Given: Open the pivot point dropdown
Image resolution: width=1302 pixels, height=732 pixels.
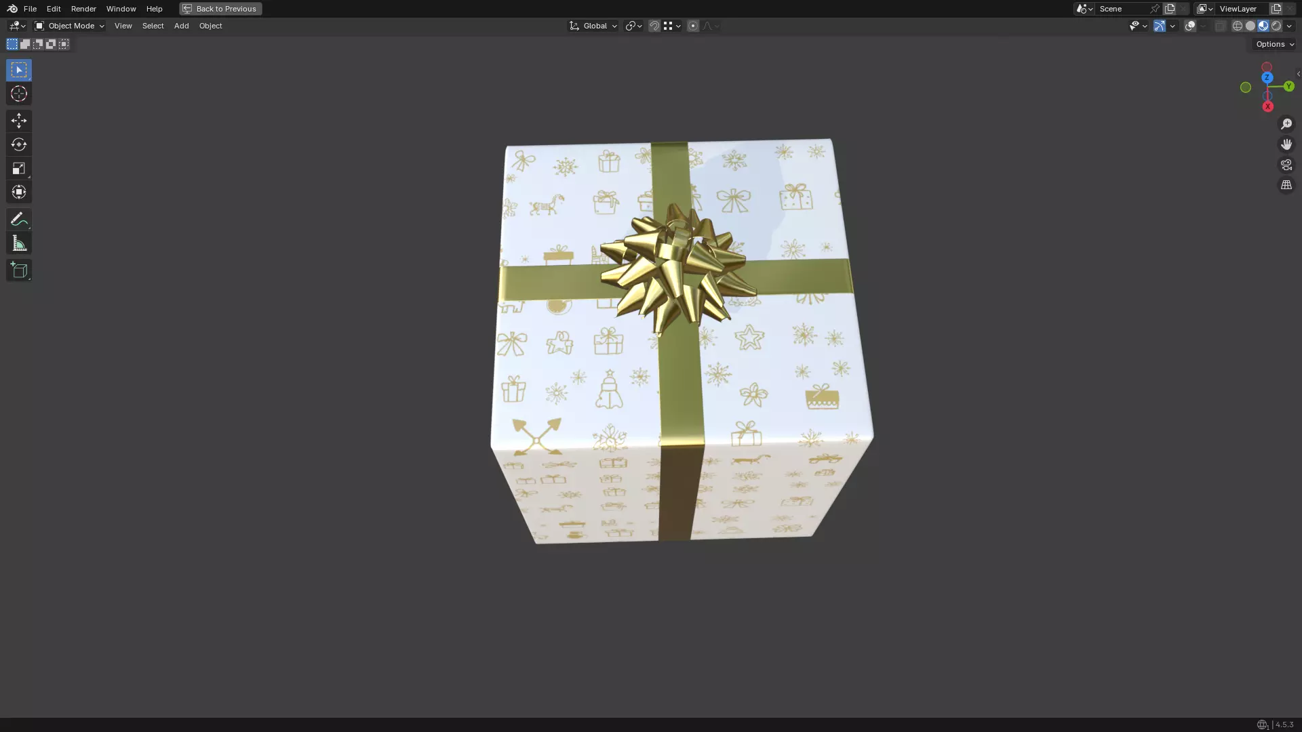Looking at the screenshot, I should tap(633, 26).
